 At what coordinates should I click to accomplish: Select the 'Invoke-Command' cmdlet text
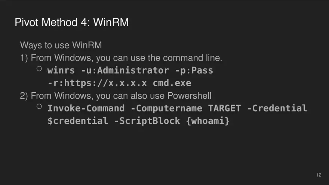[86, 108]
